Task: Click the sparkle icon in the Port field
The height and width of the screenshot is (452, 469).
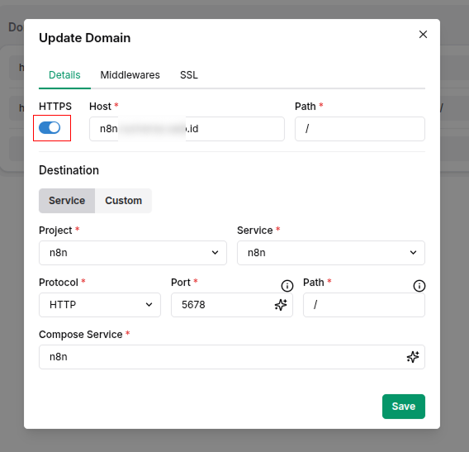Action: pos(281,305)
